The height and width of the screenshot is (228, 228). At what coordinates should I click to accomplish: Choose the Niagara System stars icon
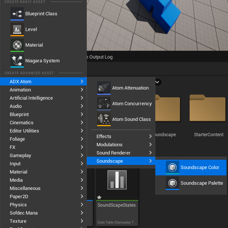[17, 60]
